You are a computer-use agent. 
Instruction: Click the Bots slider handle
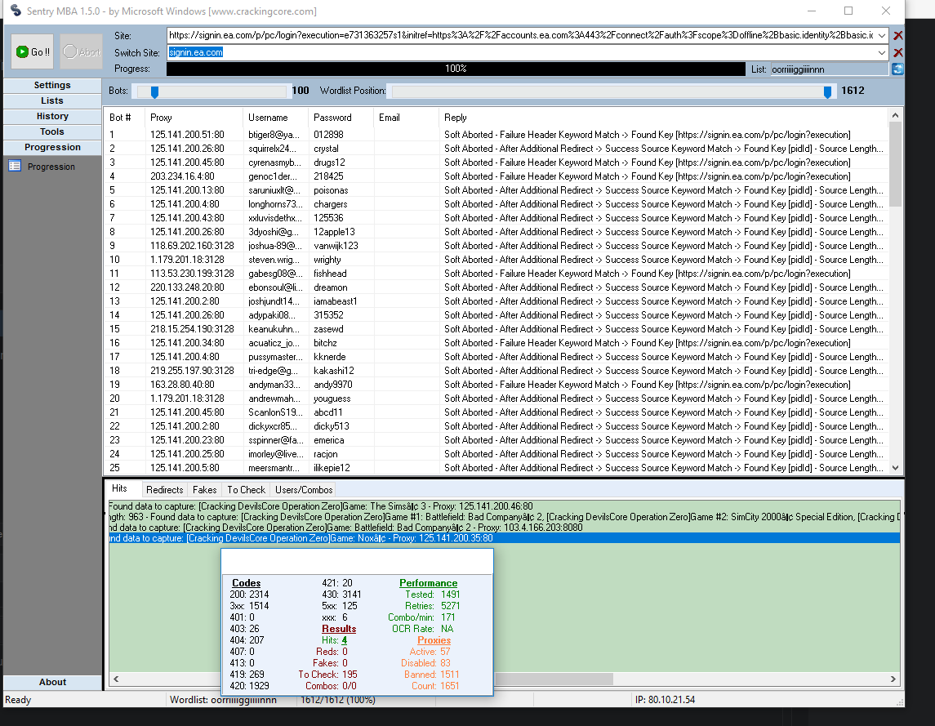click(154, 91)
